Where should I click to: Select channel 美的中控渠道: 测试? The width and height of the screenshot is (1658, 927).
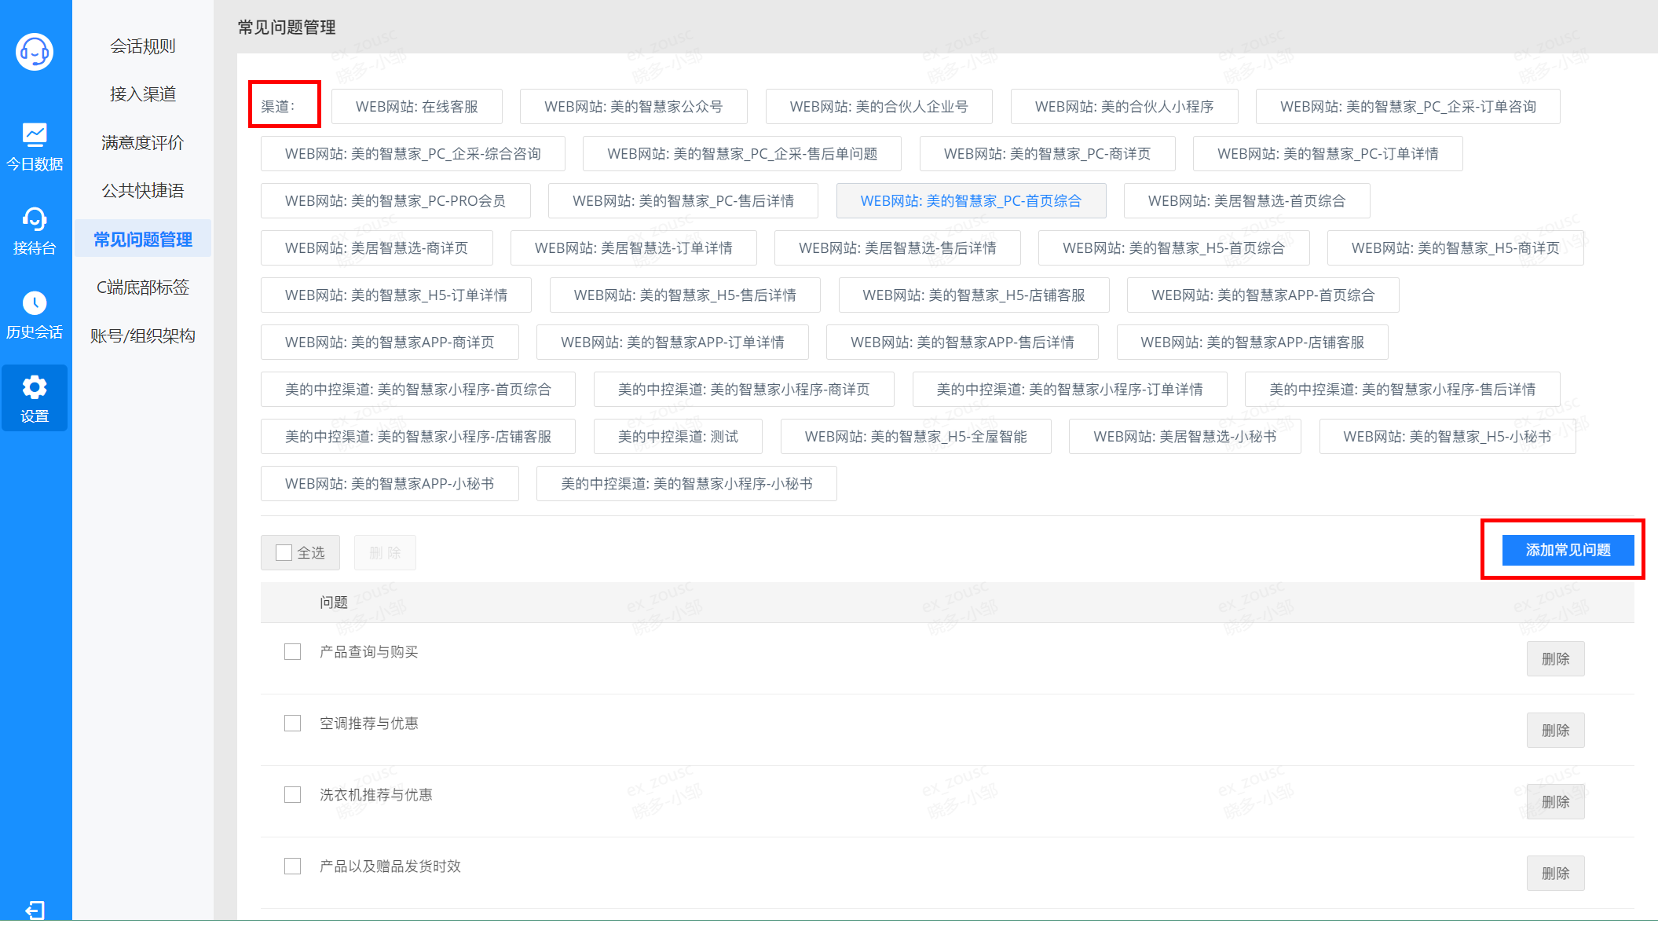point(678,437)
